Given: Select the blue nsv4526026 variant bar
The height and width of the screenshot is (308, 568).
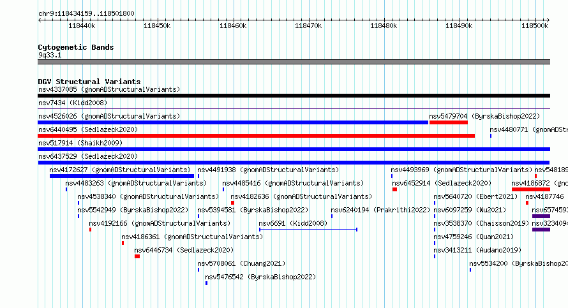Looking at the screenshot, I should click(x=233, y=122).
